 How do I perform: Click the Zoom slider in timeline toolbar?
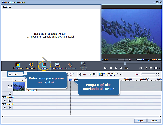[x=141, y=74]
